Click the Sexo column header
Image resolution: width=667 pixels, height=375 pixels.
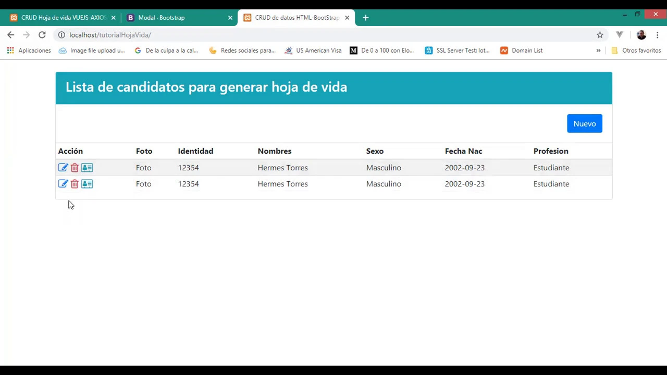click(x=375, y=151)
